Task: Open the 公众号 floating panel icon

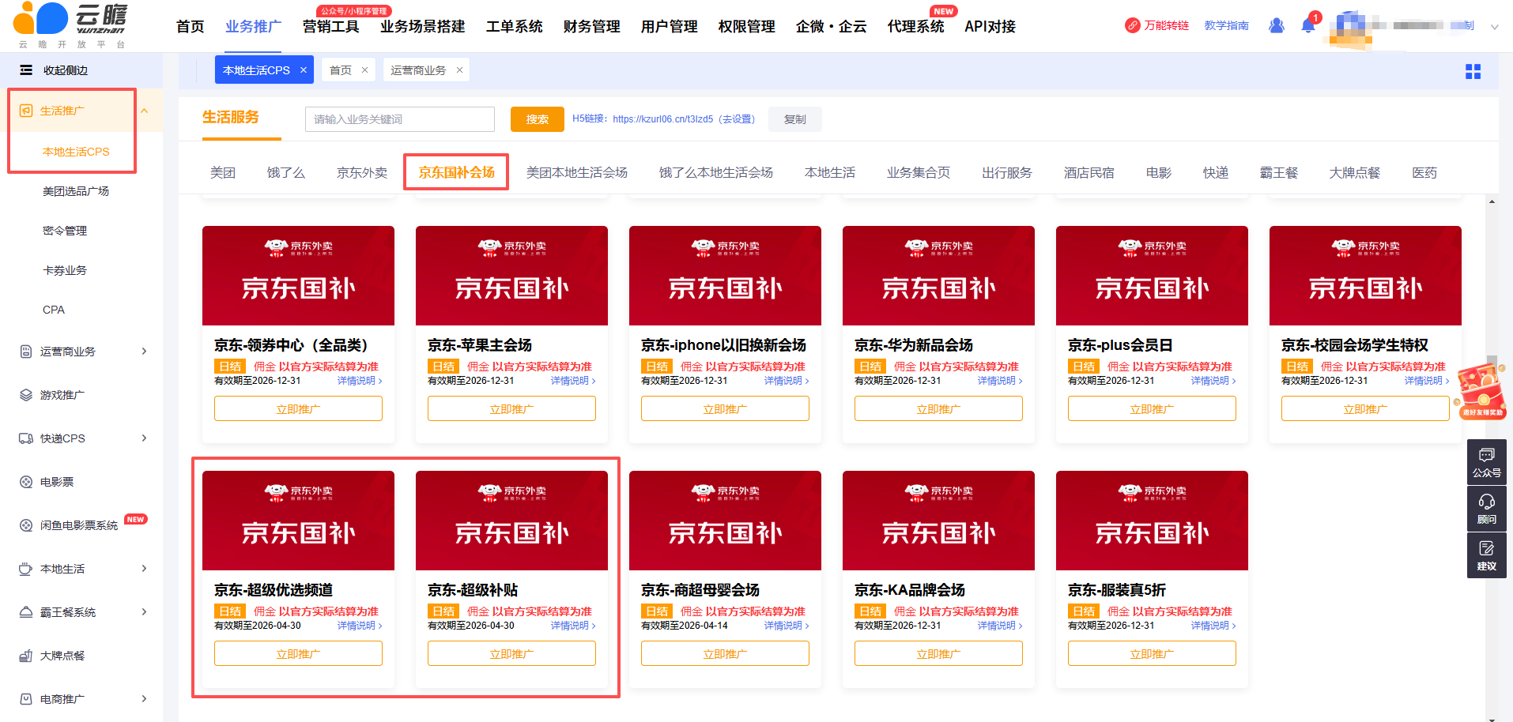Action: point(1486,462)
